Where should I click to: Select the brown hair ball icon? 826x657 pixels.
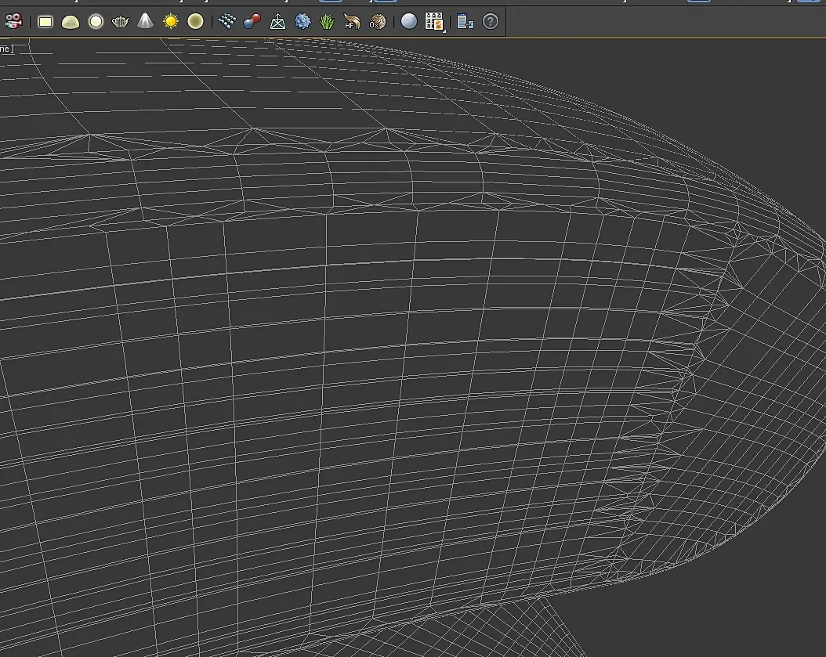pyautogui.click(x=378, y=21)
